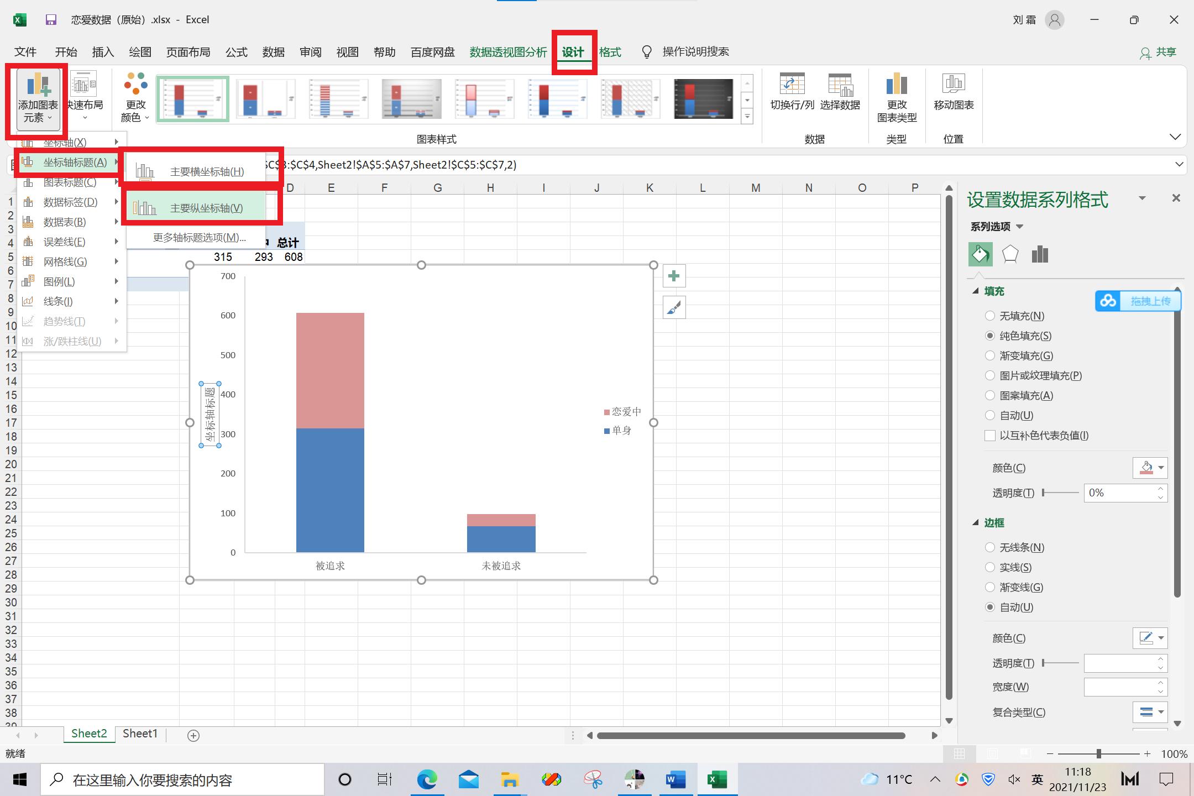1194x796 pixels.
Task: Click the chart elements plus button beside chart
Action: tap(674, 276)
